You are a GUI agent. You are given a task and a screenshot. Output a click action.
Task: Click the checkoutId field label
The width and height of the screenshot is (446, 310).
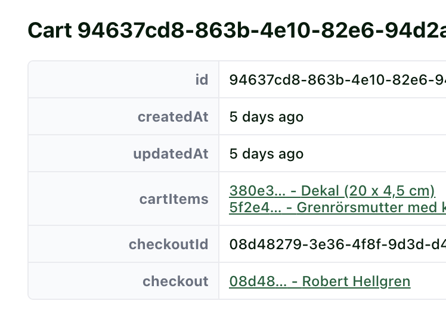168,244
